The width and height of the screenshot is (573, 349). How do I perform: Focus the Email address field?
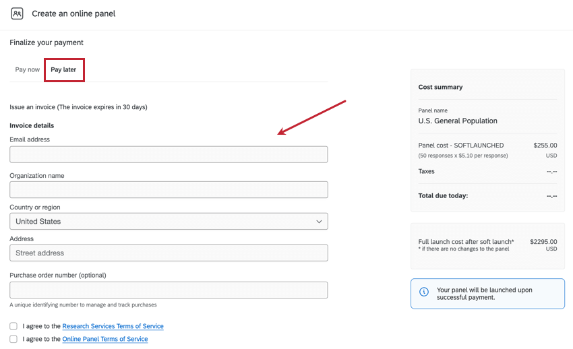(169, 154)
